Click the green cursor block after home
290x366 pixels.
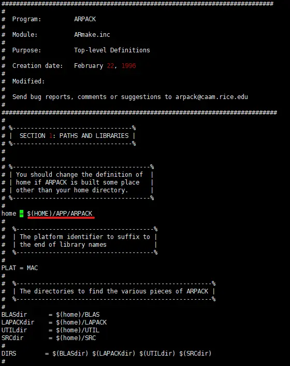pyautogui.click(x=21, y=214)
